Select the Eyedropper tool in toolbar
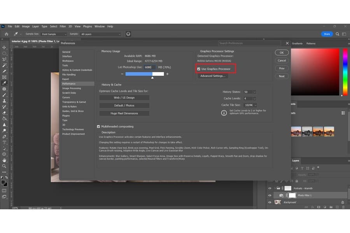 pyautogui.click(x=4, y=83)
